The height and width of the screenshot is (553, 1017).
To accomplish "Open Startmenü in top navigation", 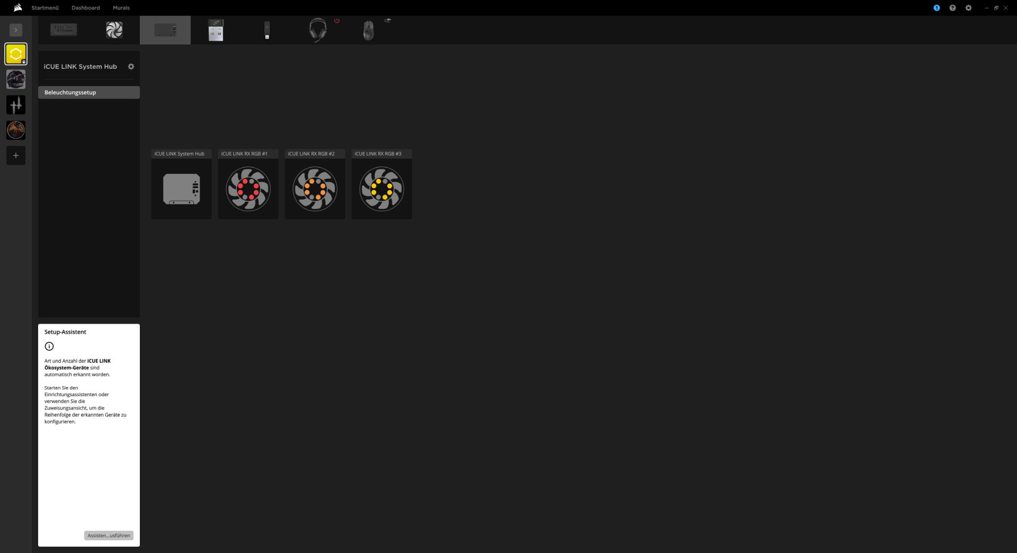I will 45,8.
